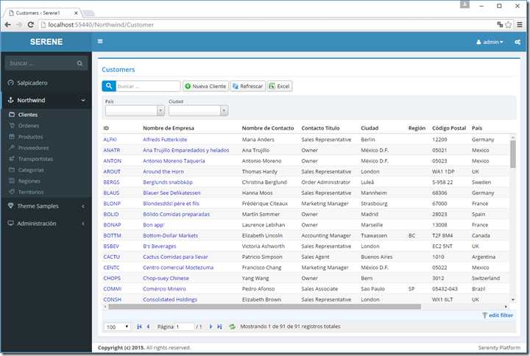
Task: Open Ana Trujillo Emparedados y helados link
Action: [186, 150]
